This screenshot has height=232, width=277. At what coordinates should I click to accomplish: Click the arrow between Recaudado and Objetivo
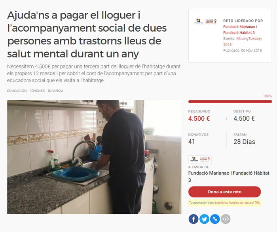tap(226, 118)
